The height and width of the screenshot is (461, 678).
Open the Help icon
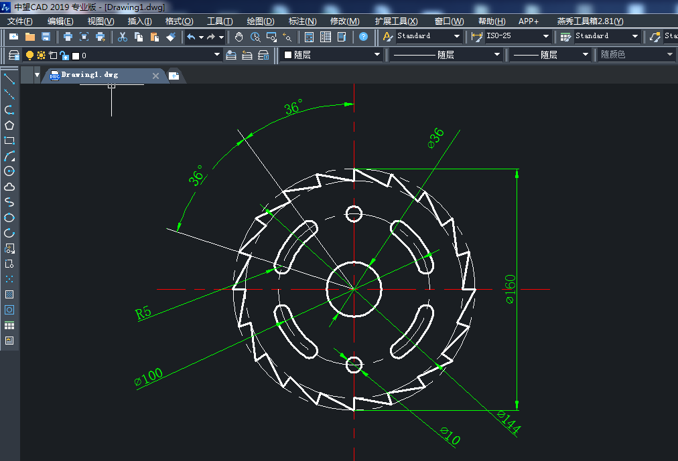[363, 37]
